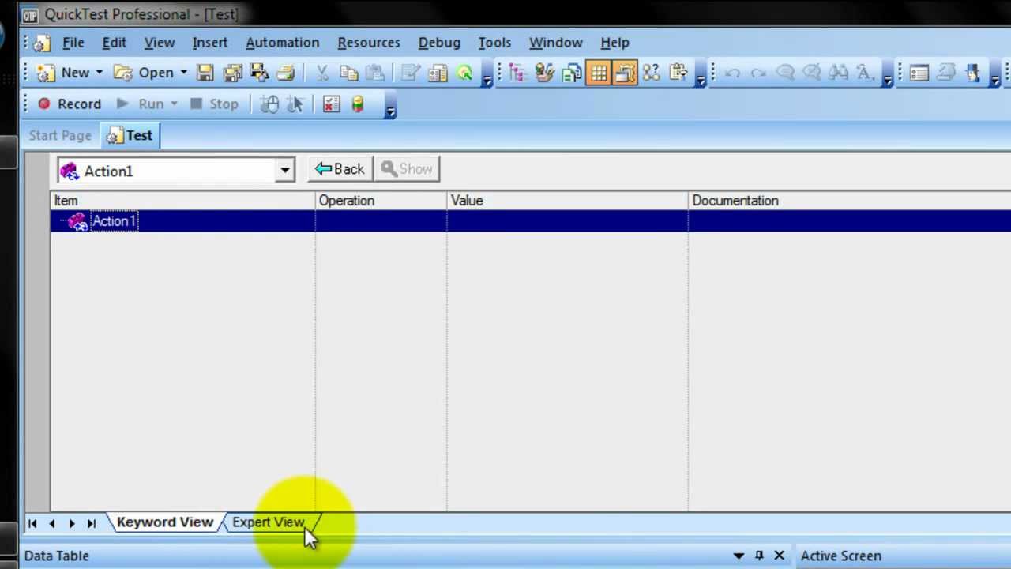Open the New dropdown arrow
This screenshot has width=1011, height=569.
[x=100, y=73]
